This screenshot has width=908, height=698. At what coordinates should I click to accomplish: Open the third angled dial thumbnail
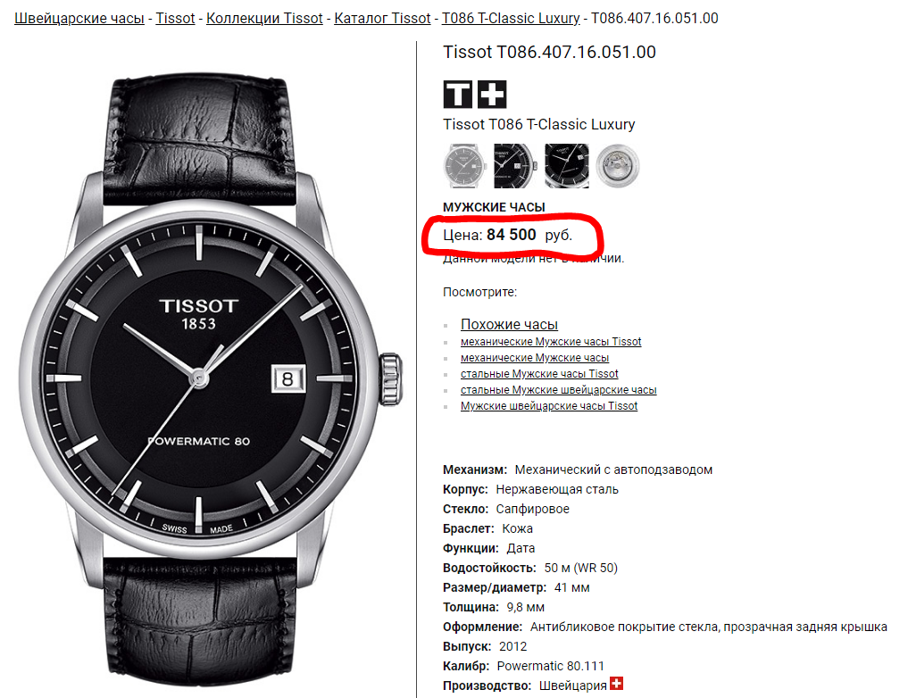[x=566, y=166]
